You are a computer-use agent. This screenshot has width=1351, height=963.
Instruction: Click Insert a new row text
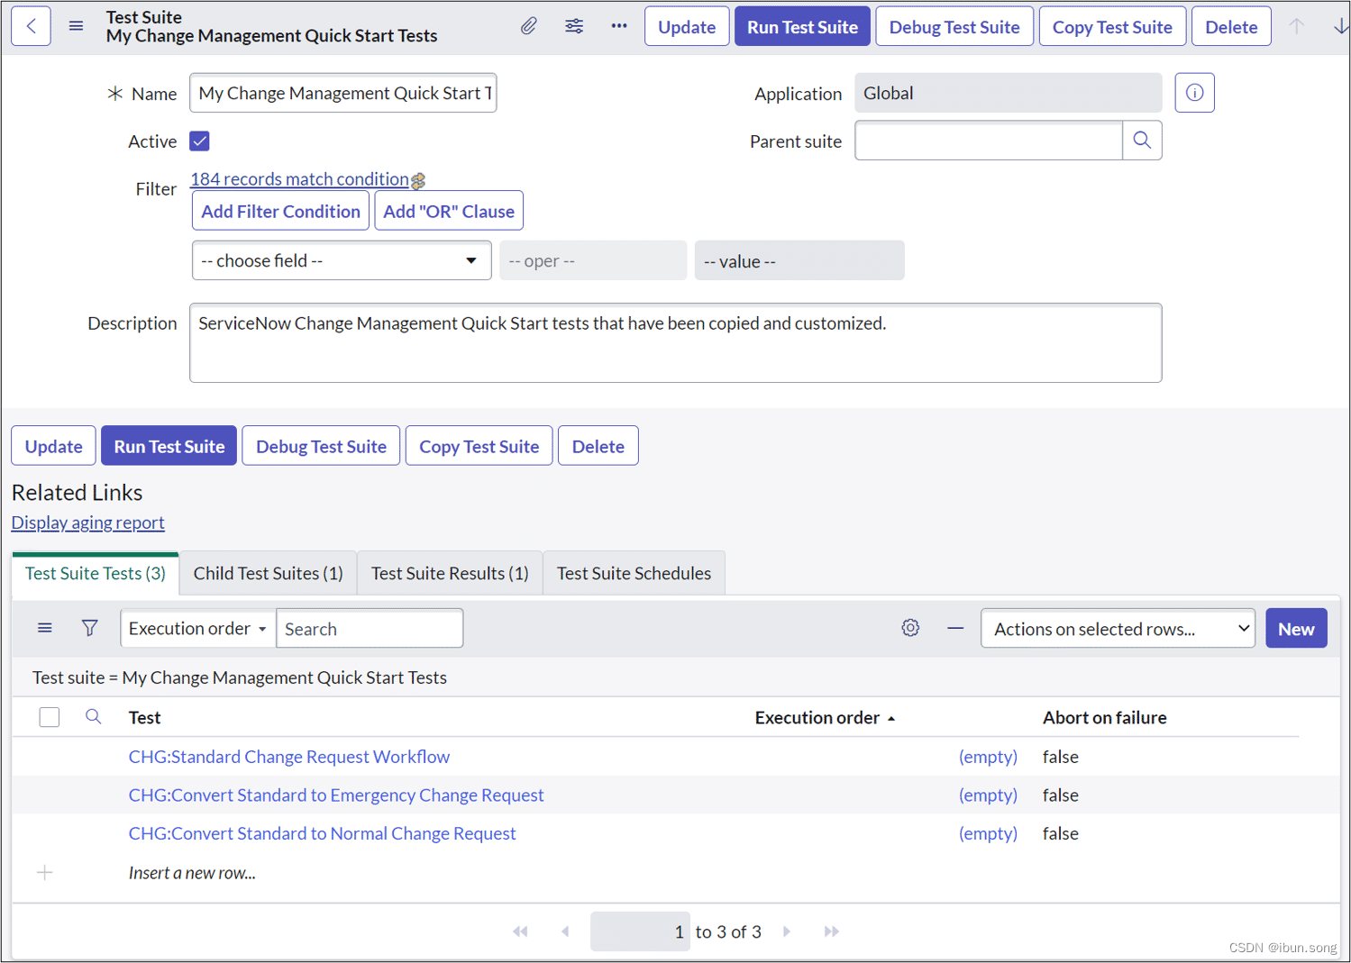click(192, 873)
